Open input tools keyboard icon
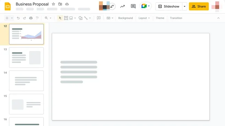The width and height of the screenshot is (225, 126). [108, 18]
